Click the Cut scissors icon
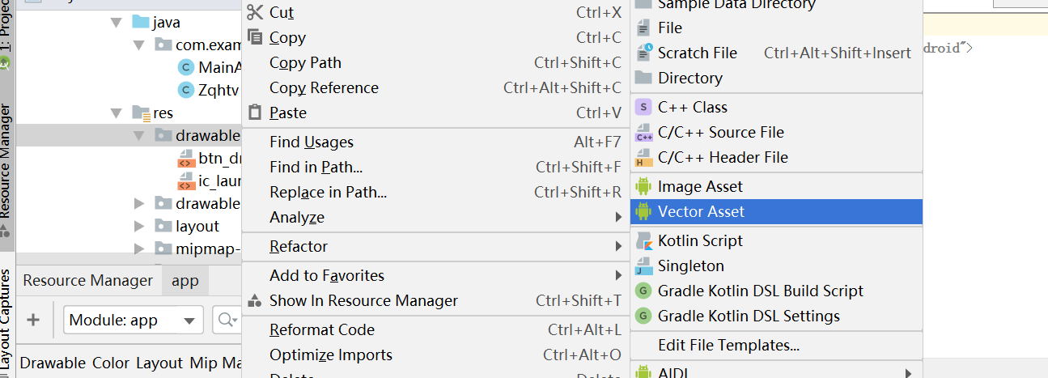This screenshot has height=378, width=1048. 255,12
